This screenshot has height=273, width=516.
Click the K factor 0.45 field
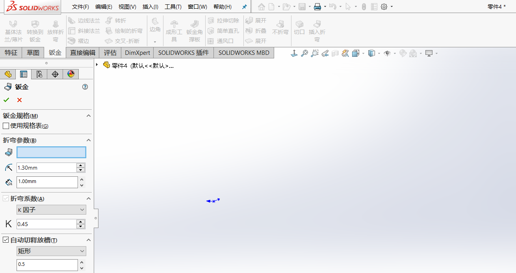pos(46,224)
